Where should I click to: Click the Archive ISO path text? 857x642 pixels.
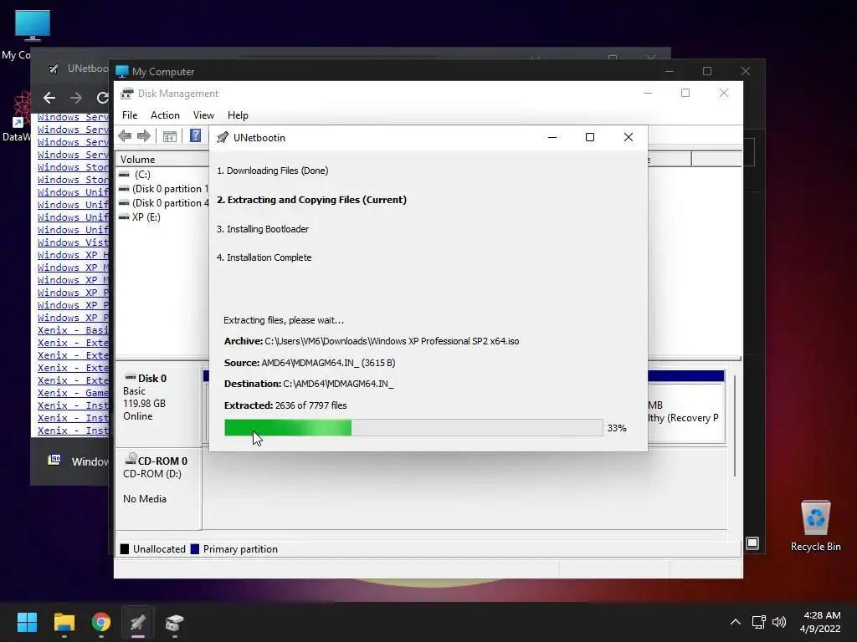392,341
